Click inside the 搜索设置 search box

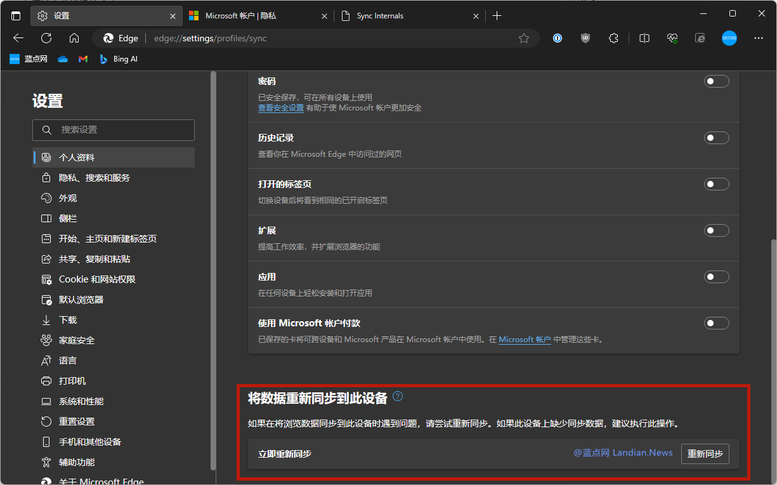pyautogui.click(x=113, y=130)
